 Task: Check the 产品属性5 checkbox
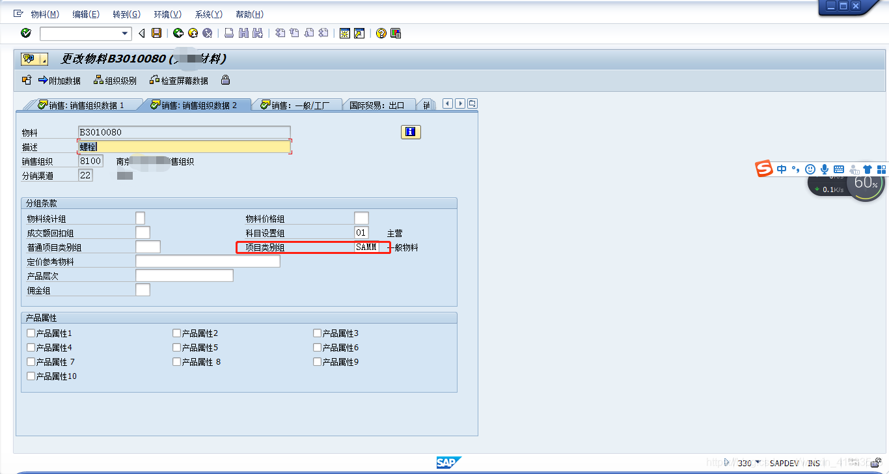(x=177, y=347)
